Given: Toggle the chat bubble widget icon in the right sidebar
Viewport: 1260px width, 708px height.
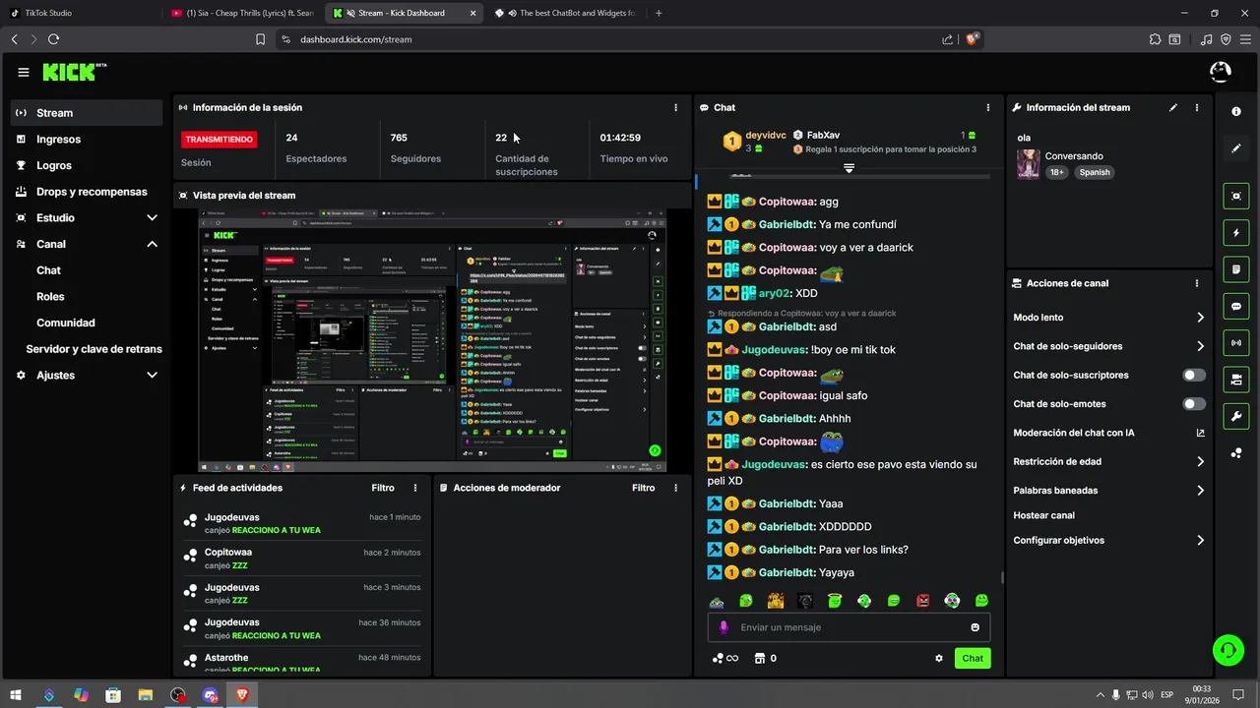Looking at the screenshot, I should point(1236,306).
